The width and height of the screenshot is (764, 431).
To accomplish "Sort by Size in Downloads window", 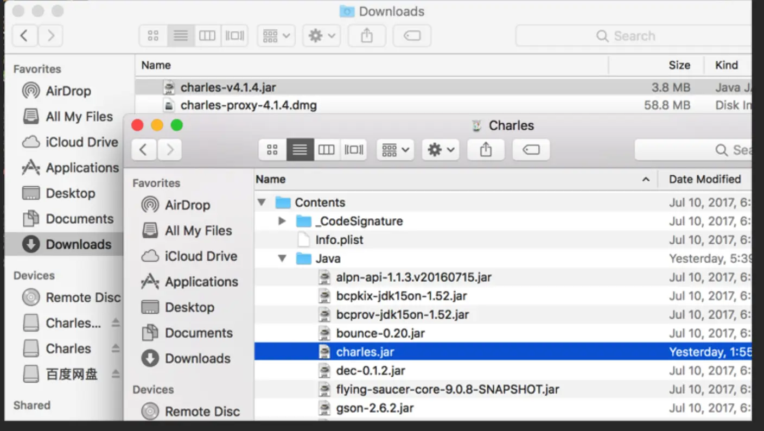I will click(x=679, y=65).
